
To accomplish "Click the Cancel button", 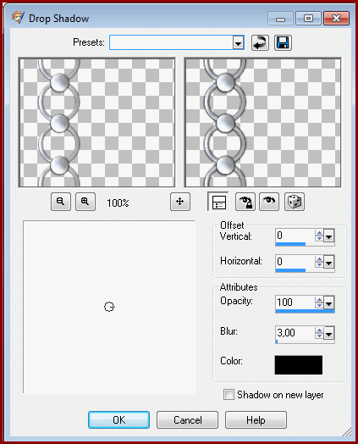I will click(188, 420).
